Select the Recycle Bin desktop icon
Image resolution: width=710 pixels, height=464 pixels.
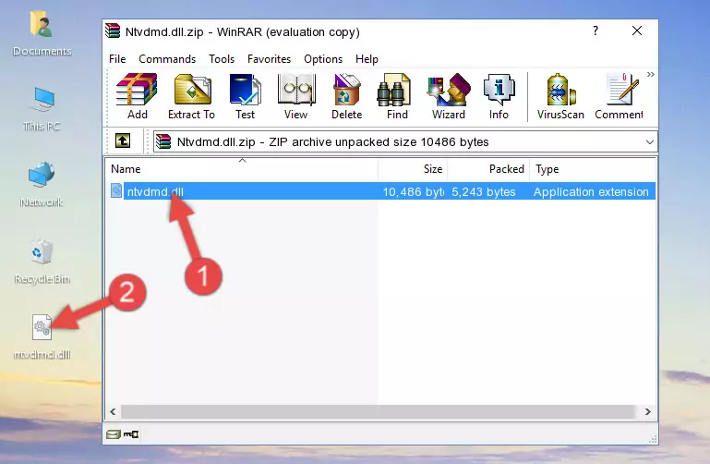pos(42,262)
